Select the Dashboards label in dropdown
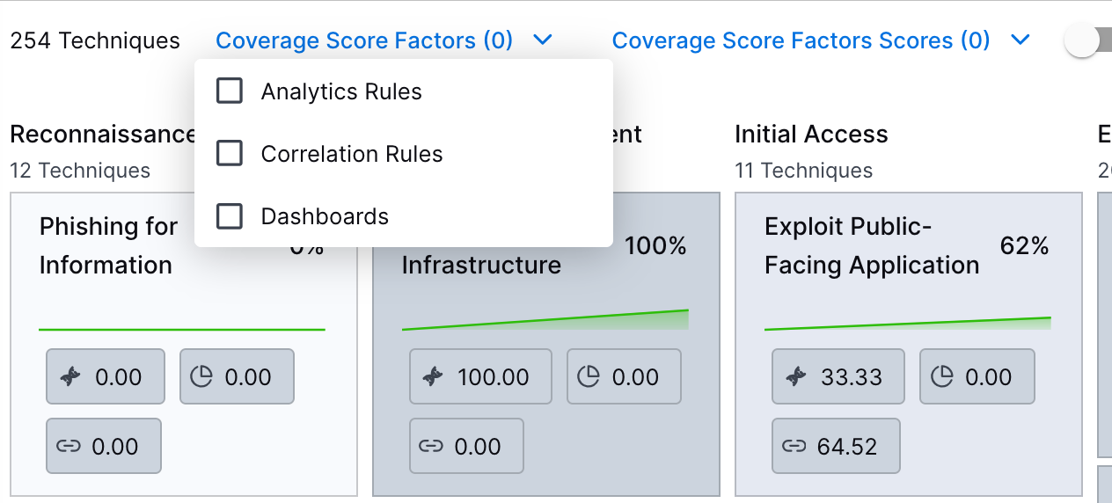 (x=325, y=216)
